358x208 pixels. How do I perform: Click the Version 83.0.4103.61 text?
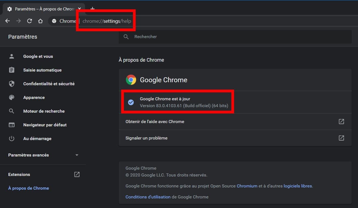point(184,106)
